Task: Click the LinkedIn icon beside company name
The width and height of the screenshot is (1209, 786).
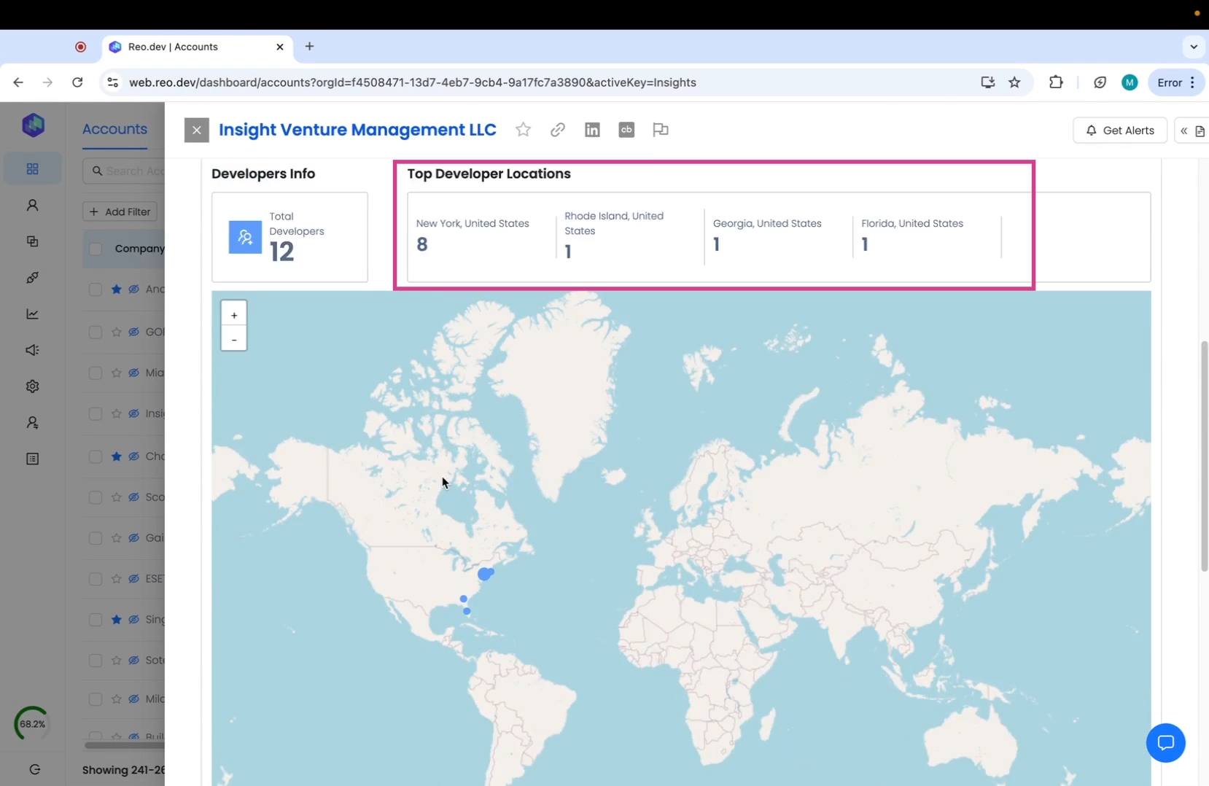Action: tap(591, 130)
